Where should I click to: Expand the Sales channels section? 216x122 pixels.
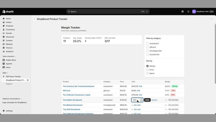click(9, 56)
